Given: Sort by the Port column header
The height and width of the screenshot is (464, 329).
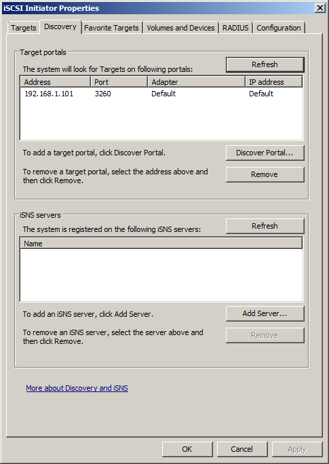Looking at the screenshot, I should click(x=119, y=82).
